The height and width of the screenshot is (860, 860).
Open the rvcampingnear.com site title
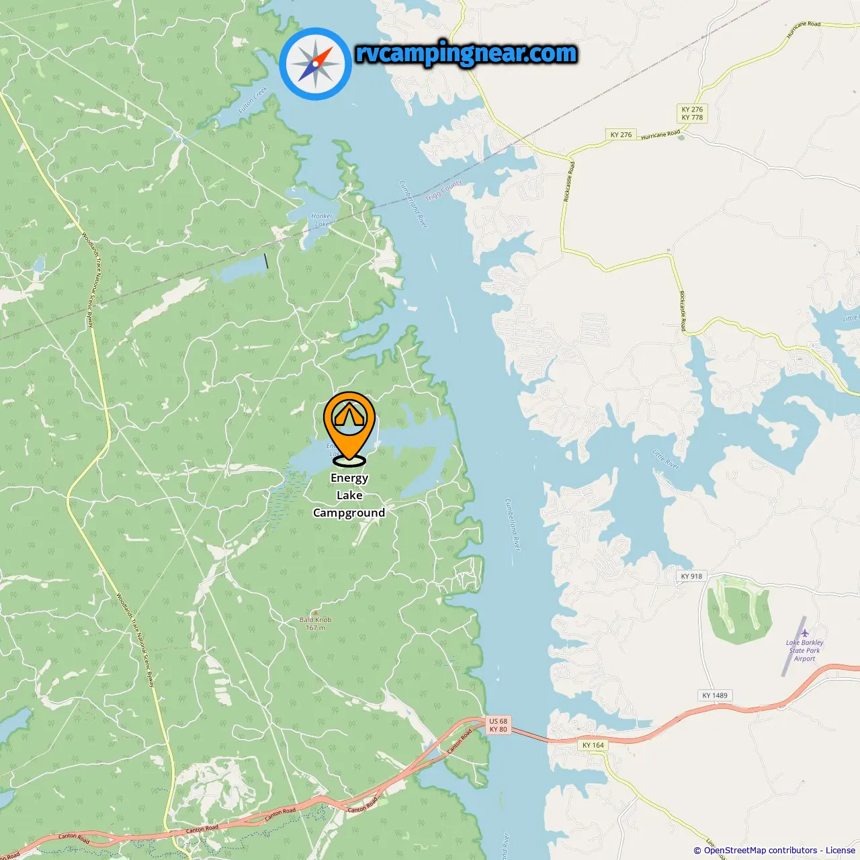[x=466, y=54]
